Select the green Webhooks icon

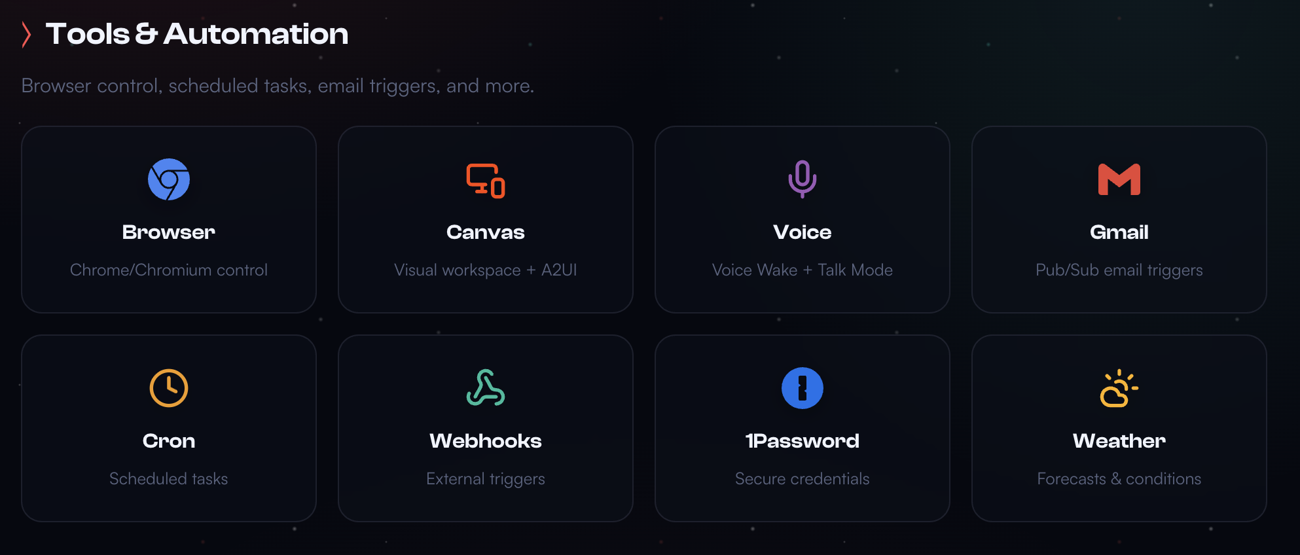(486, 388)
